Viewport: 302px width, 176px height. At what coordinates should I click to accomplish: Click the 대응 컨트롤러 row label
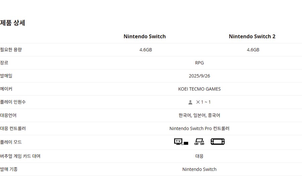[x=13, y=128]
